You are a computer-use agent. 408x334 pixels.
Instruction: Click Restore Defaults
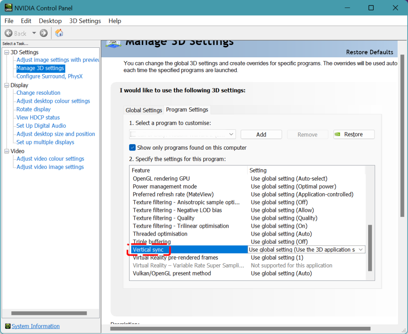coord(369,52)
